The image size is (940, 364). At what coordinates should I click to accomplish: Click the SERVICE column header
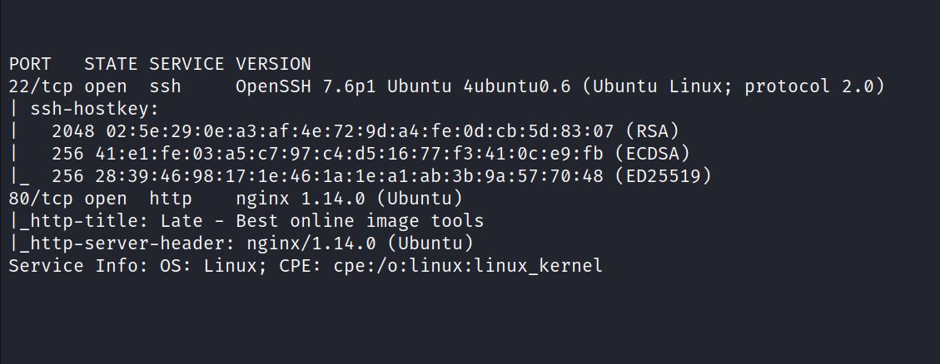click(x=187, y=64)
